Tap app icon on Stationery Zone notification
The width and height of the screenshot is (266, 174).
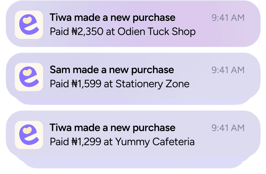pos(29,77)
